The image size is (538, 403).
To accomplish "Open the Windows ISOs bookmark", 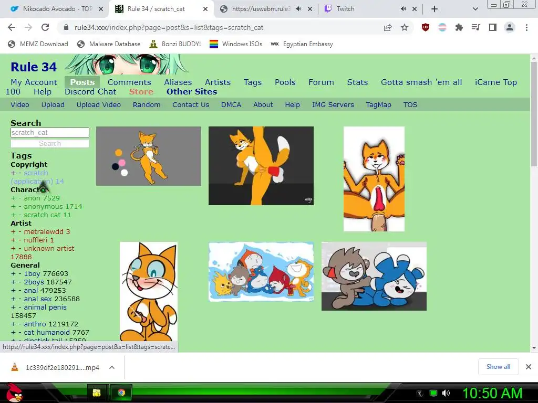I will pos(236,44).
